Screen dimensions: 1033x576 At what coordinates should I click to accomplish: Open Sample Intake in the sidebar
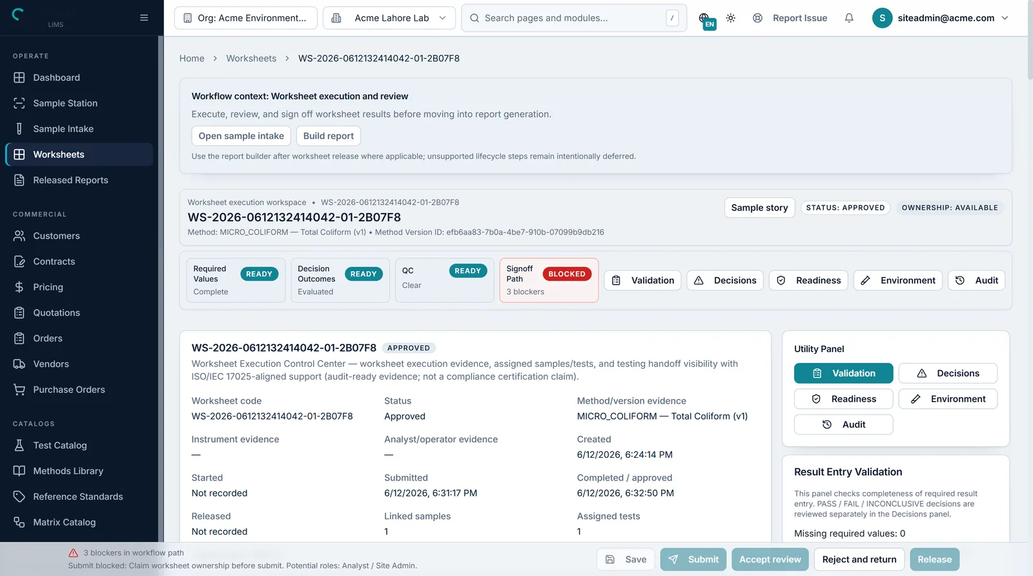[x=79, y=129]
